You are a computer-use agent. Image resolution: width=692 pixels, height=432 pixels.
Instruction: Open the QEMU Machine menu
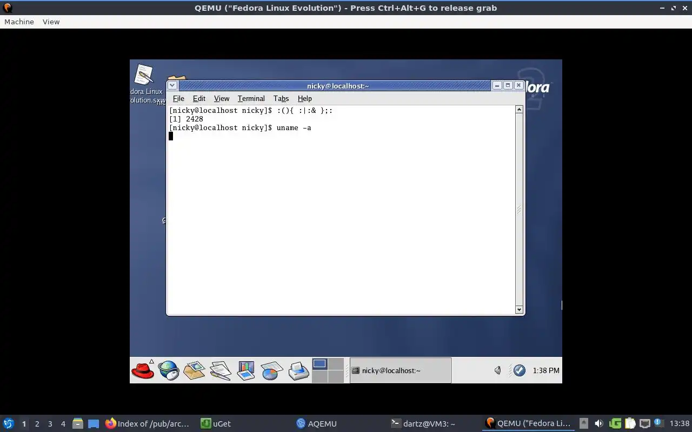tap(19, 22)
